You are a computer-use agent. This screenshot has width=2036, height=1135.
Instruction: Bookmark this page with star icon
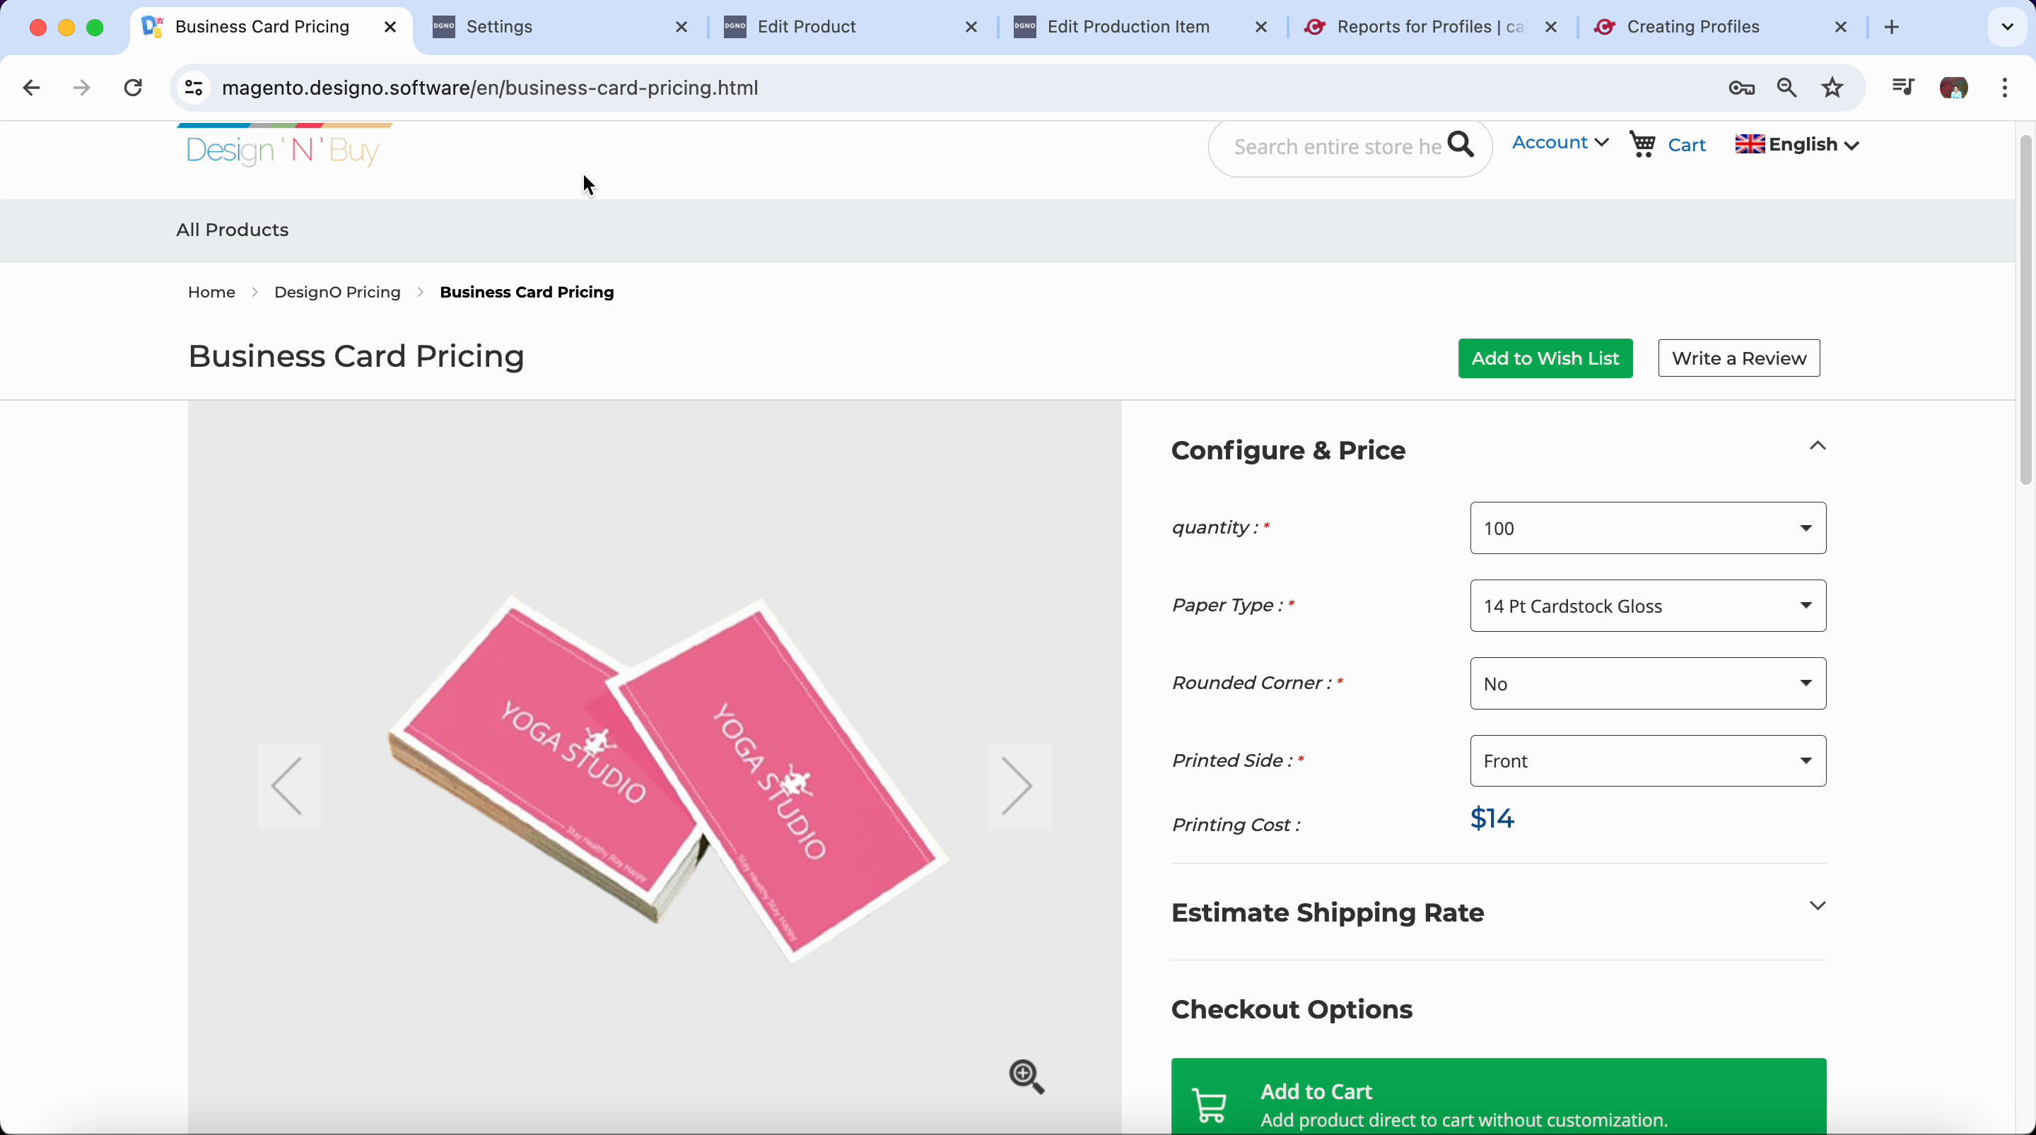[1833, 88]
